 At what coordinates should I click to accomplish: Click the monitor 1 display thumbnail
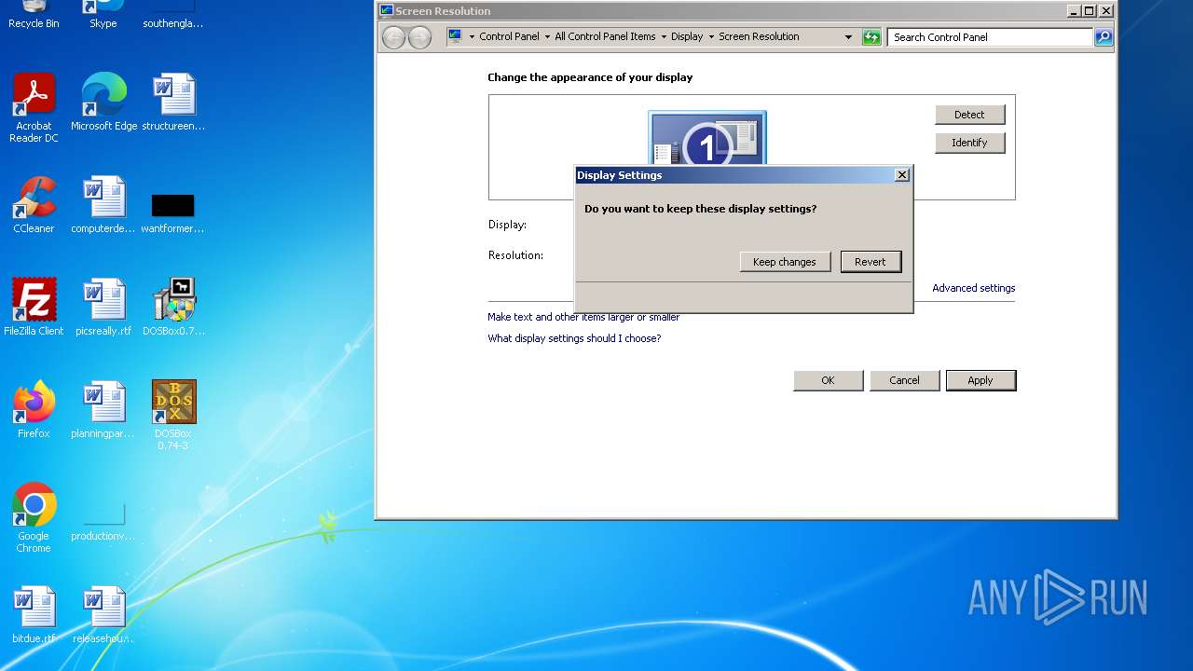tap(707, 138)
